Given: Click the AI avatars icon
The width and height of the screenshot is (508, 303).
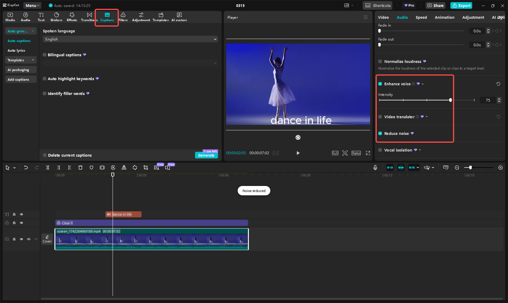Looking at the screenshot, I should coord(179,17).
